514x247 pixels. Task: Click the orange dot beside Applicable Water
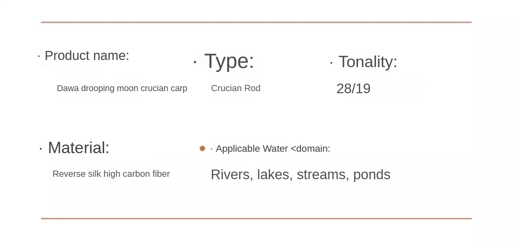202,148
